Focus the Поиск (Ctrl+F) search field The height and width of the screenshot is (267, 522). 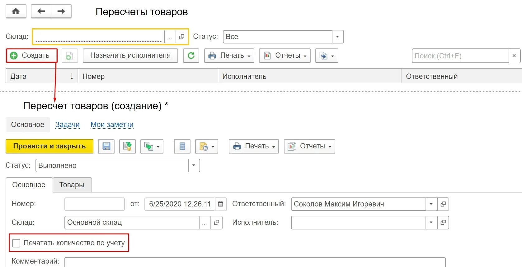pos(460,56)
